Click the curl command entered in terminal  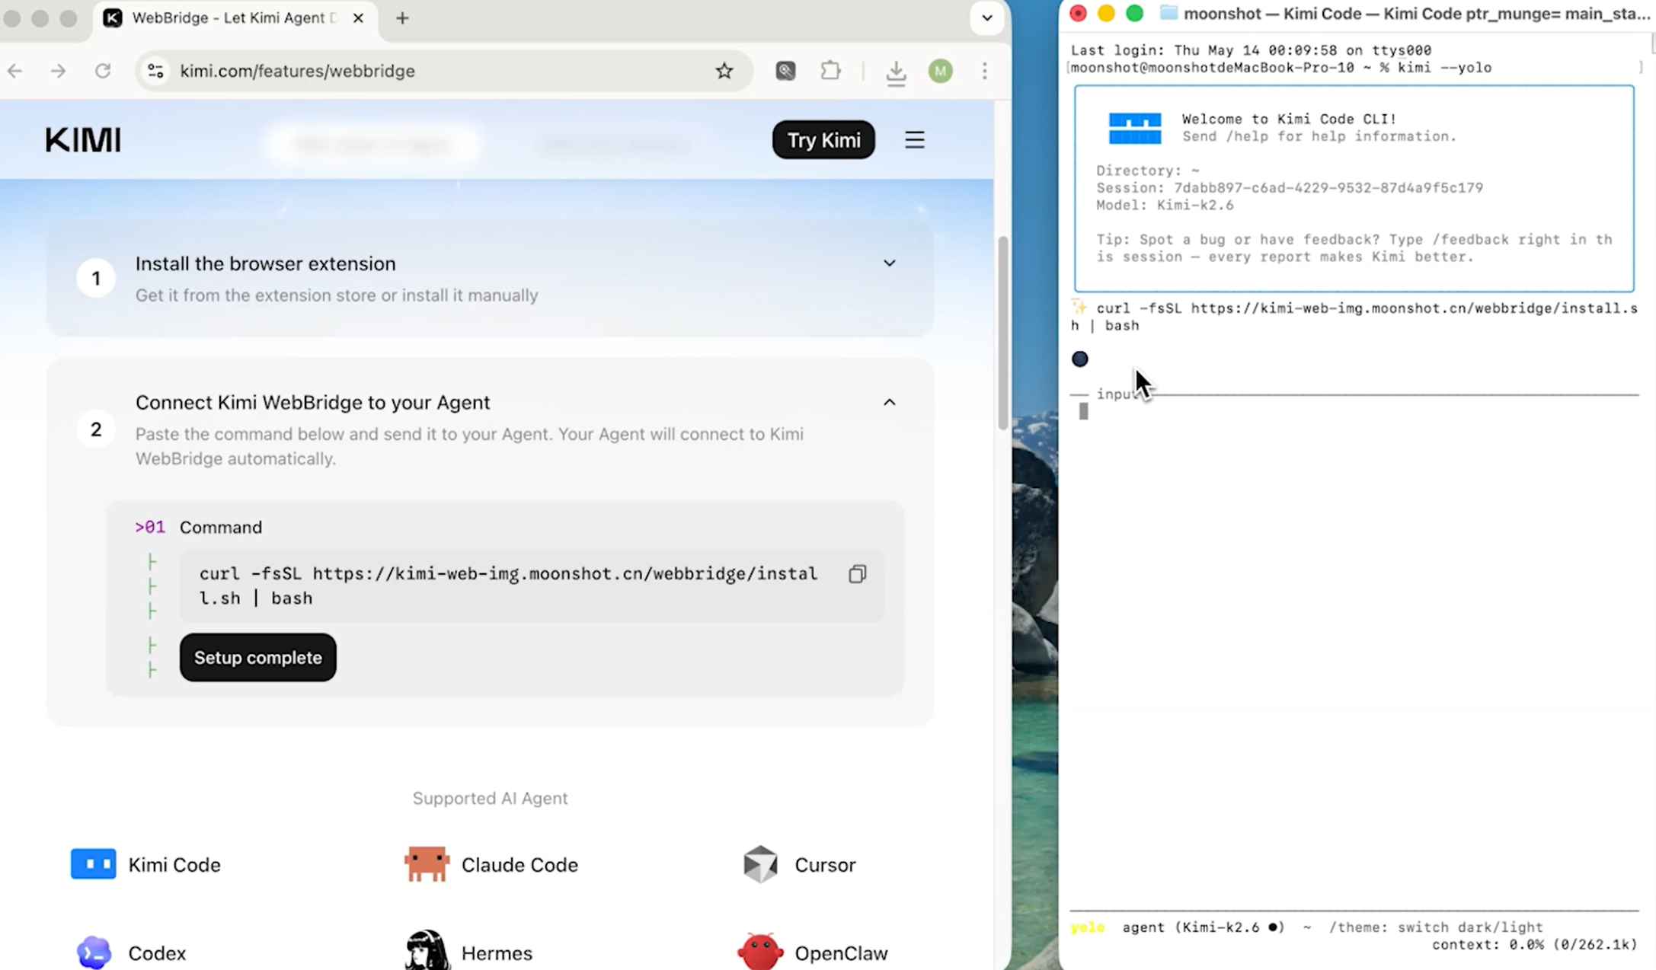1354,317
